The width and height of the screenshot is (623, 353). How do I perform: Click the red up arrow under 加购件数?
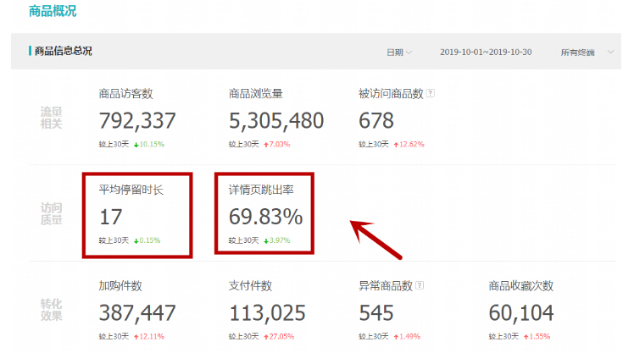(x=135, y=337)
